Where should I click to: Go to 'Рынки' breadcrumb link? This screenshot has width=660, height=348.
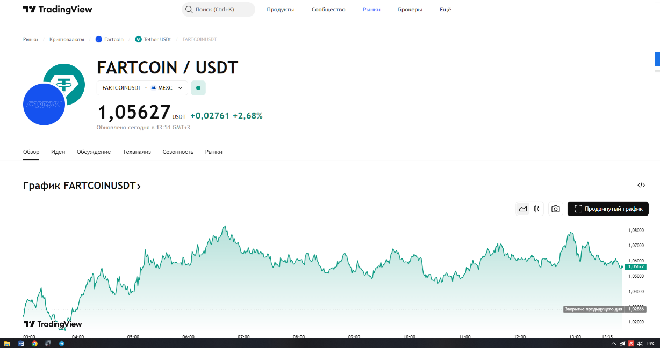click(31, 39)
